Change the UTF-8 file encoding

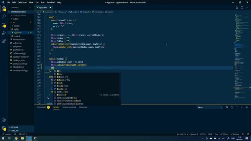pos(203,134)
